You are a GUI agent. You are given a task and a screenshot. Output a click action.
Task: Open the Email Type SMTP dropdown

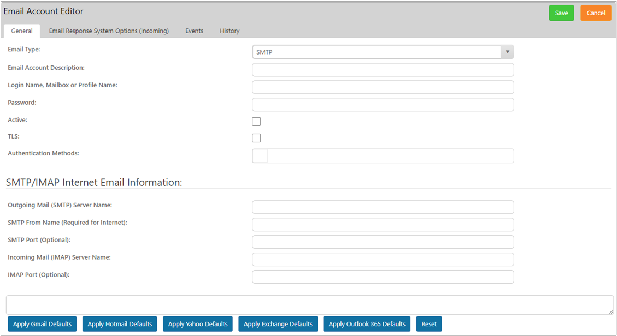point(383,52)
